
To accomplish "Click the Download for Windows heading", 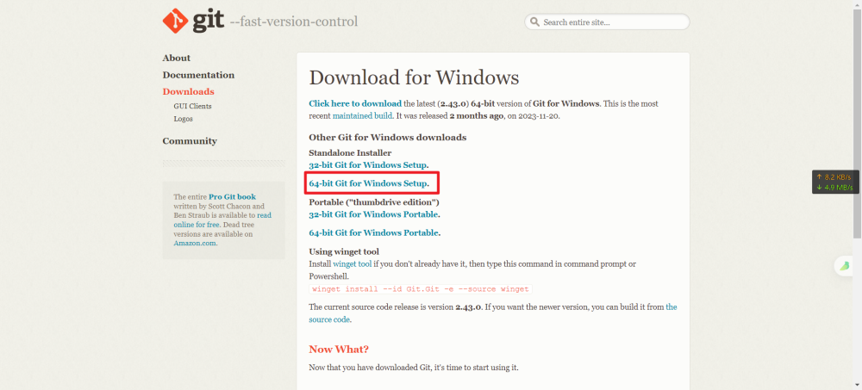I will [414, 77].
